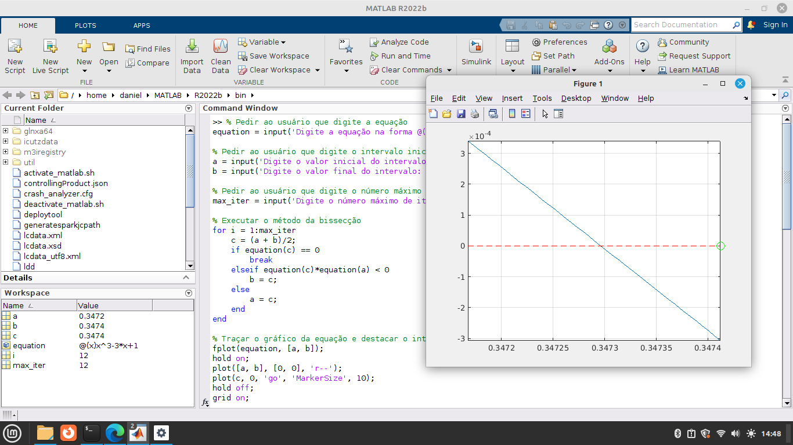This screenshot has width=793, height=445.
Task: Click Link Plot icon in Figure 1 toolbar
Action: coord(493,114)
